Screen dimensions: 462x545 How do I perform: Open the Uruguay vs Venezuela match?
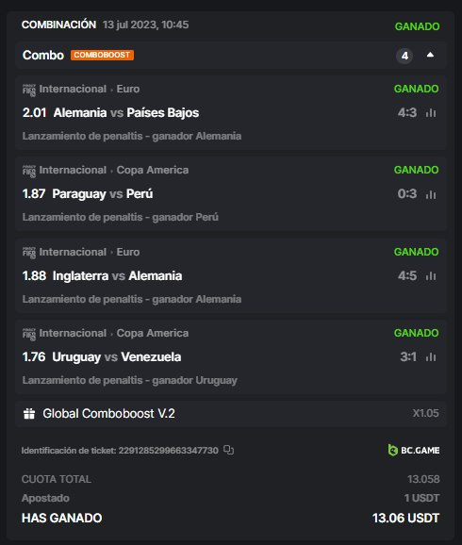(x=117, y=357)
